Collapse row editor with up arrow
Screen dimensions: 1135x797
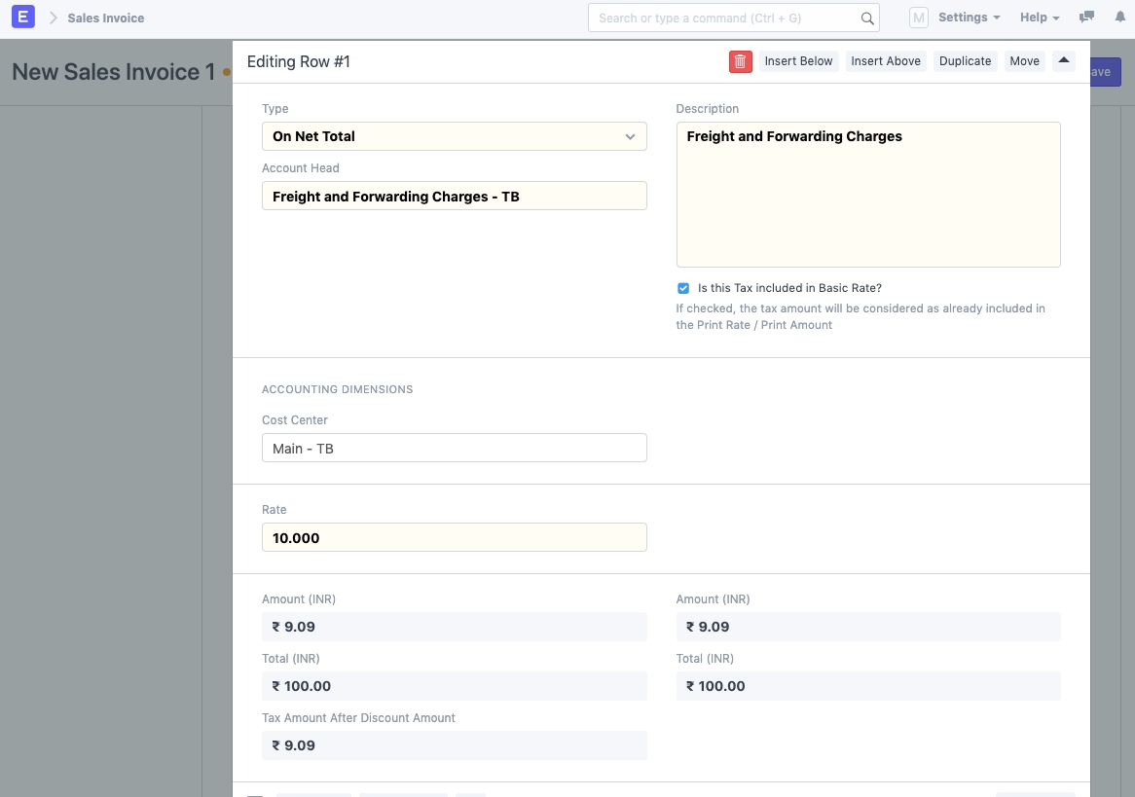point(1063,61)
